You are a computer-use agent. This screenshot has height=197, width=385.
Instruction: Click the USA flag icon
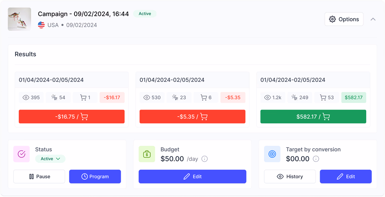[41, 25]
